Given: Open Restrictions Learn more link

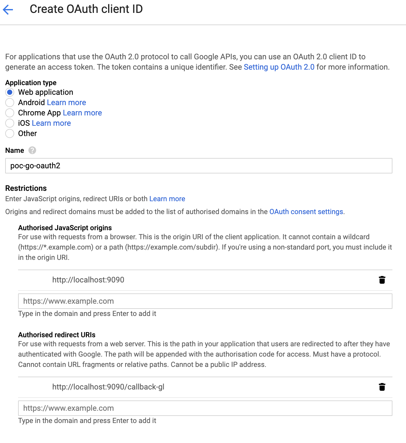Looking at the screenshot, I should click(x=167, y=199).
